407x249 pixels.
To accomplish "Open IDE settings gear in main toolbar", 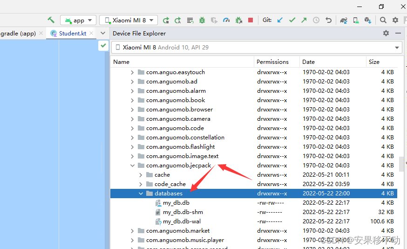I will pyautogui.click(x=395, y=20).
